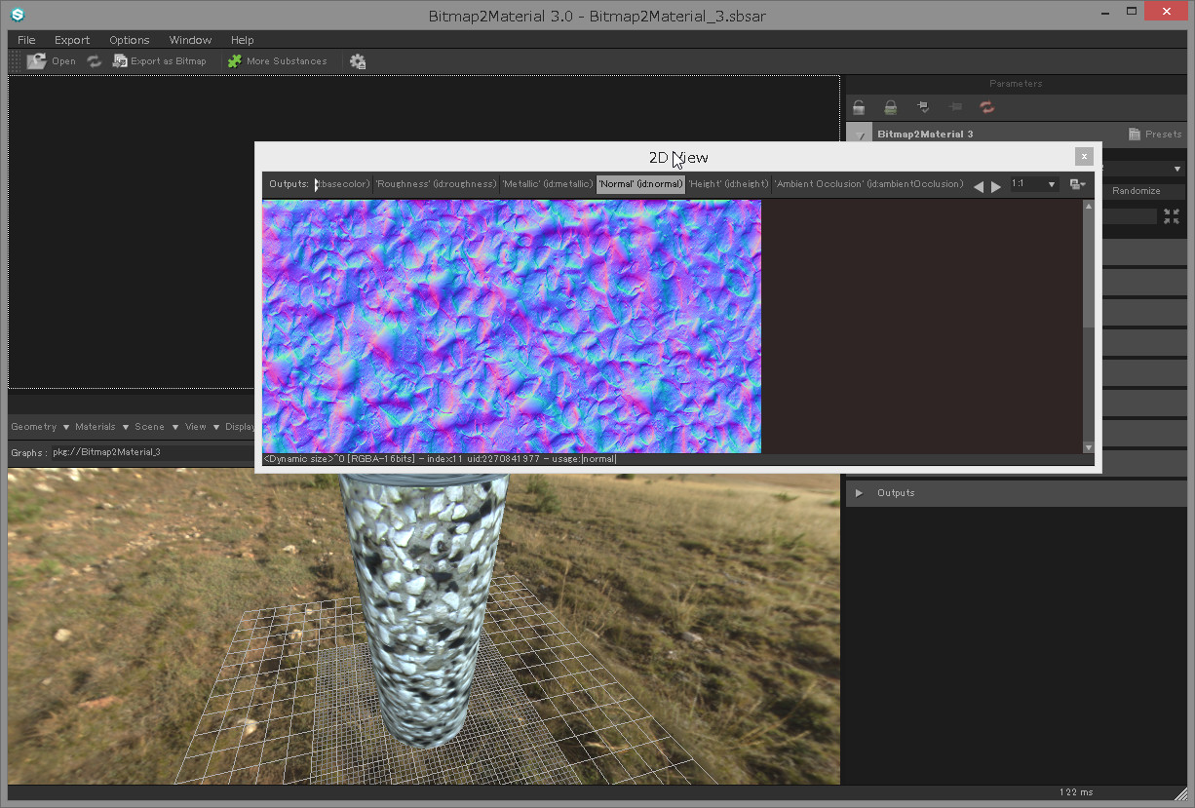Click the greyed-out pin icon in Parameters
Screen dimensions: 1195x808
coord(955,107)
